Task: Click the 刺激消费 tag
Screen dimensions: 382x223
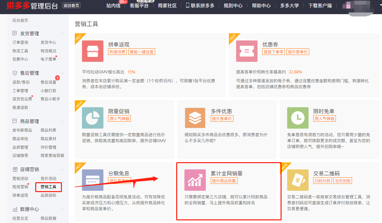Action: click(x=118, y=52)
